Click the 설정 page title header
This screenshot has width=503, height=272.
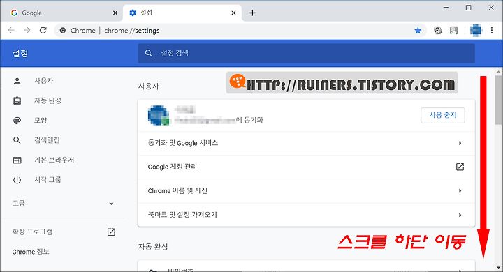coord(20,53)
